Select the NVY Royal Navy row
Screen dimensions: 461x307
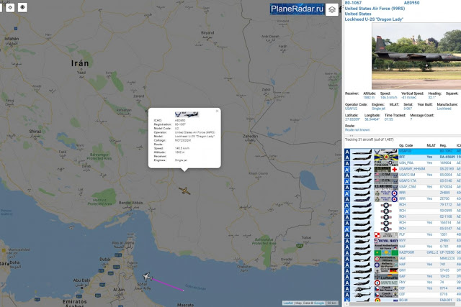(x=403, y=241)
